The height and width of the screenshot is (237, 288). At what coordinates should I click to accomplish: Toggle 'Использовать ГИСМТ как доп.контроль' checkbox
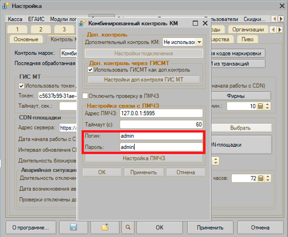point(90,70)
